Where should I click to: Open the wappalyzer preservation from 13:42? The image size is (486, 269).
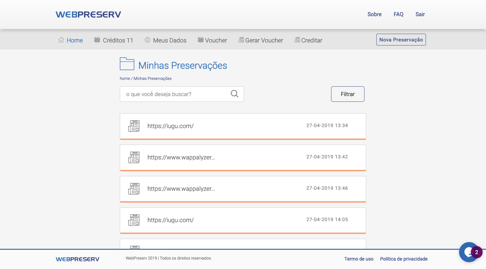(x=243, y=158)
